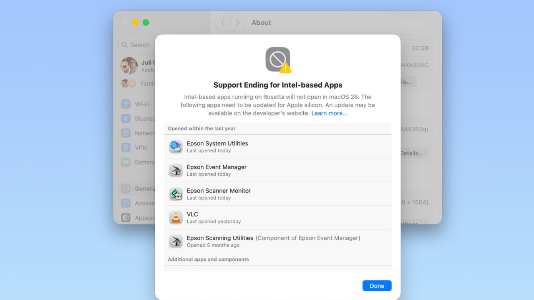Open VPN label in the sidebar
This screenshot has width=534, height=300.
pos(141,147)
